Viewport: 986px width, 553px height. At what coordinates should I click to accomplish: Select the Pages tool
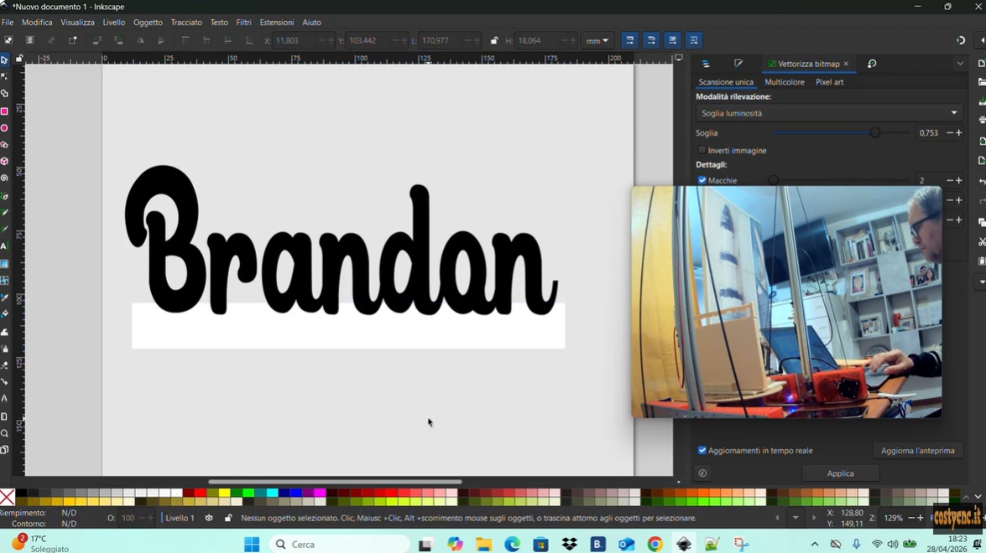4,416
